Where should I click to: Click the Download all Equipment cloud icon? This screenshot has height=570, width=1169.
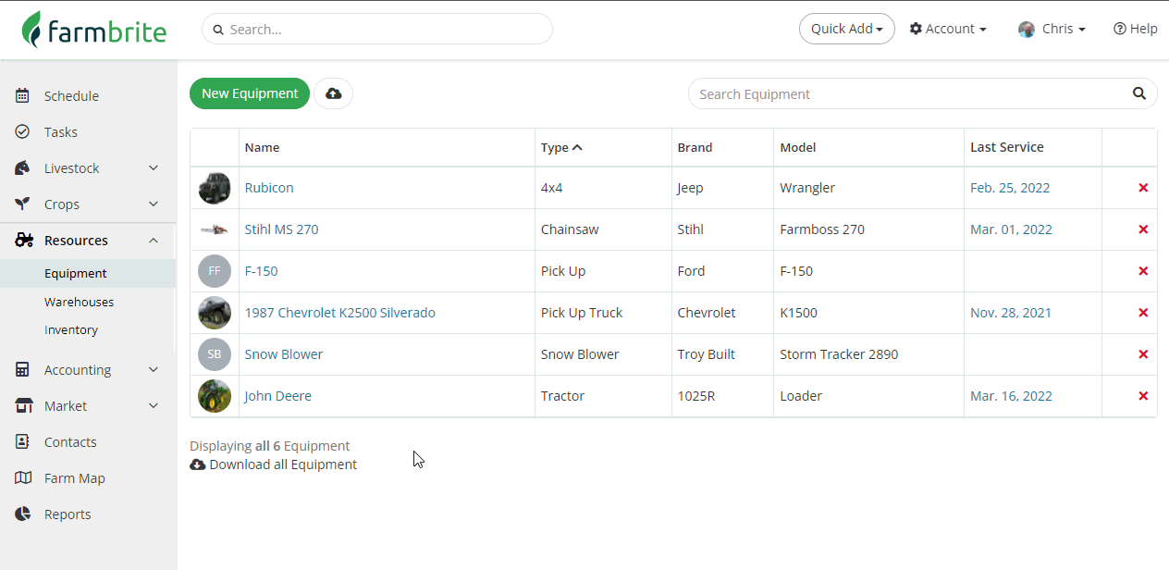click(197, 465)
